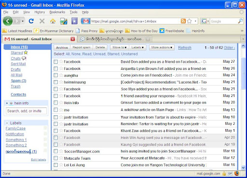Click the Archive button
The image size is (247, 178).
click(62, 47)
